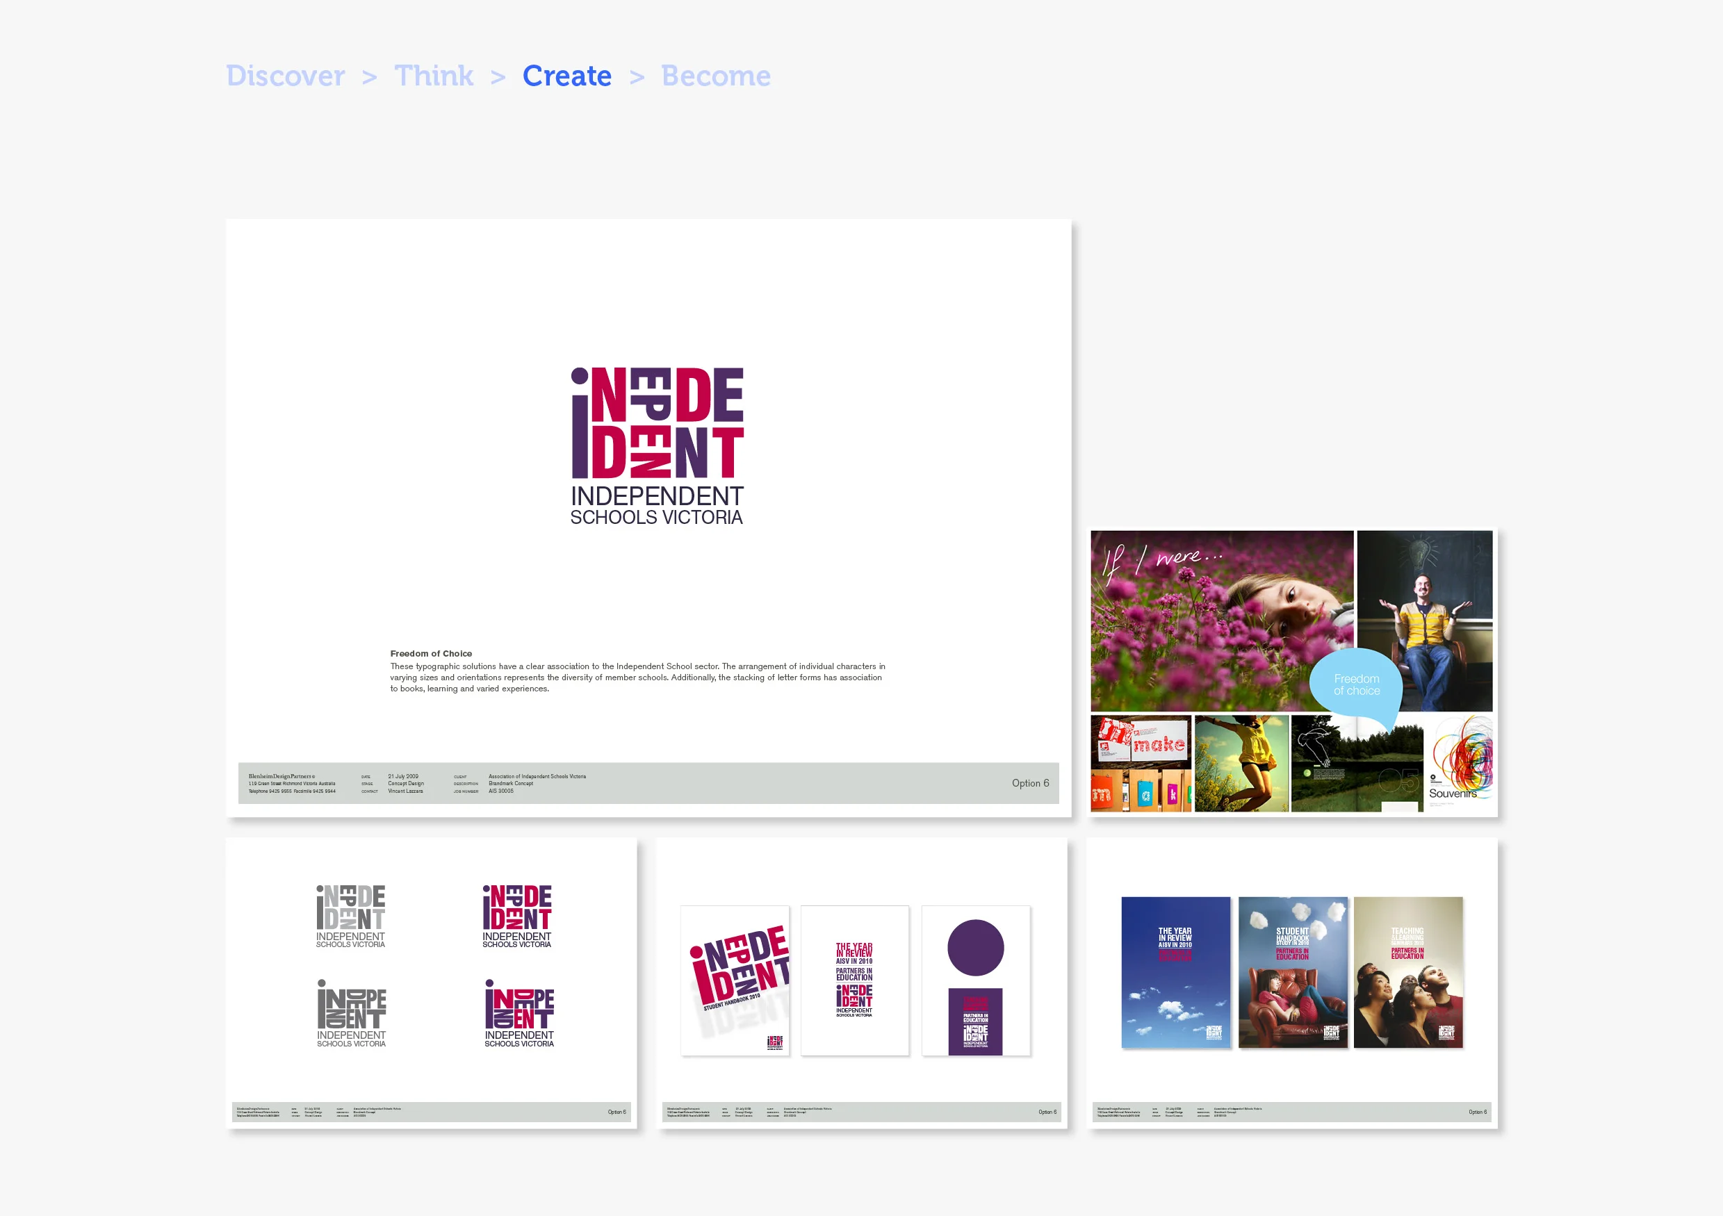The image size is (1723, 1216).
Task: Select the Create stage tab
Action: pyautogui.click(x=567, y=76)
